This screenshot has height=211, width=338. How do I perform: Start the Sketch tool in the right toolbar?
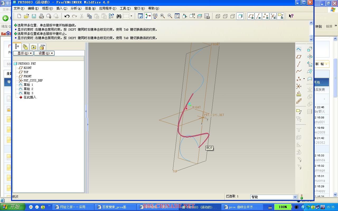299,49
